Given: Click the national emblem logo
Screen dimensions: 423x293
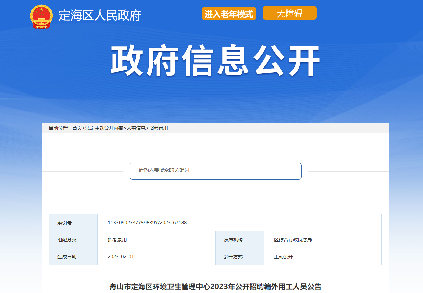Looking at the screenshot, I should [x=41, y=16].
